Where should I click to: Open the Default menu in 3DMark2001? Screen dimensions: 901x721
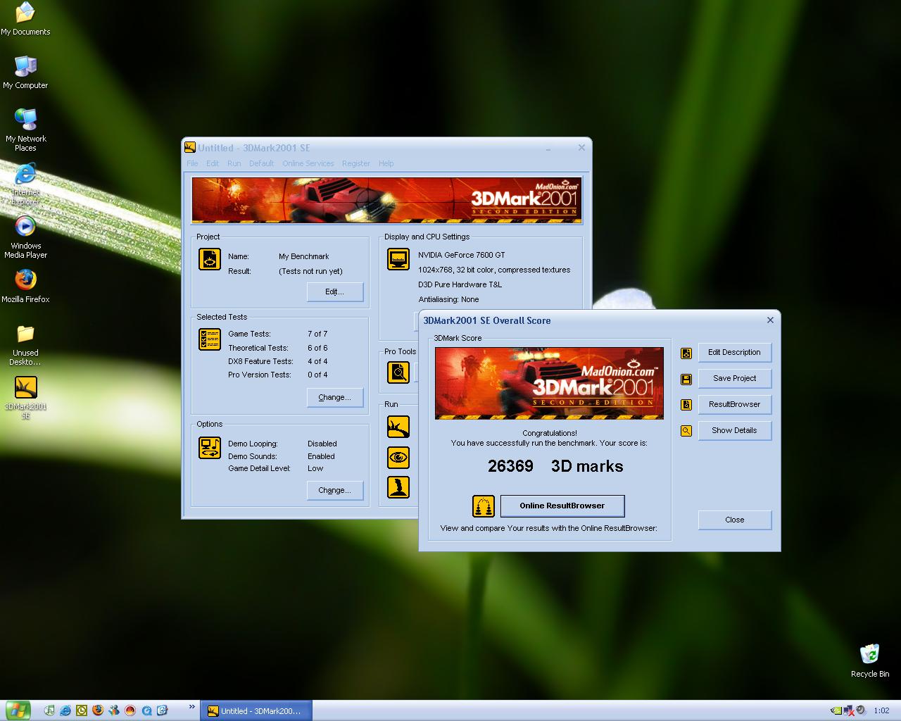coord(261,163)
